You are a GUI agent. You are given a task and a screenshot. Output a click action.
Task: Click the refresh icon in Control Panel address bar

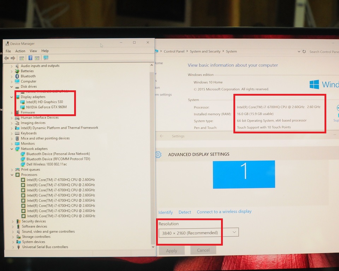304,52
